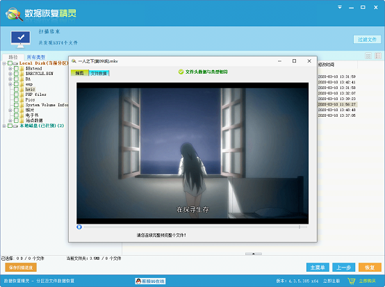Viewport: 385px width, 287px height.
Task: Click the 过滤文件 filter button
Action: [367, 40]
